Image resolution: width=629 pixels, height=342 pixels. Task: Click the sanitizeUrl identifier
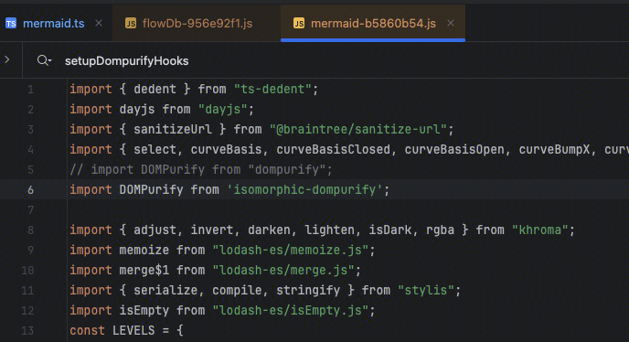[x=173, y=129]
